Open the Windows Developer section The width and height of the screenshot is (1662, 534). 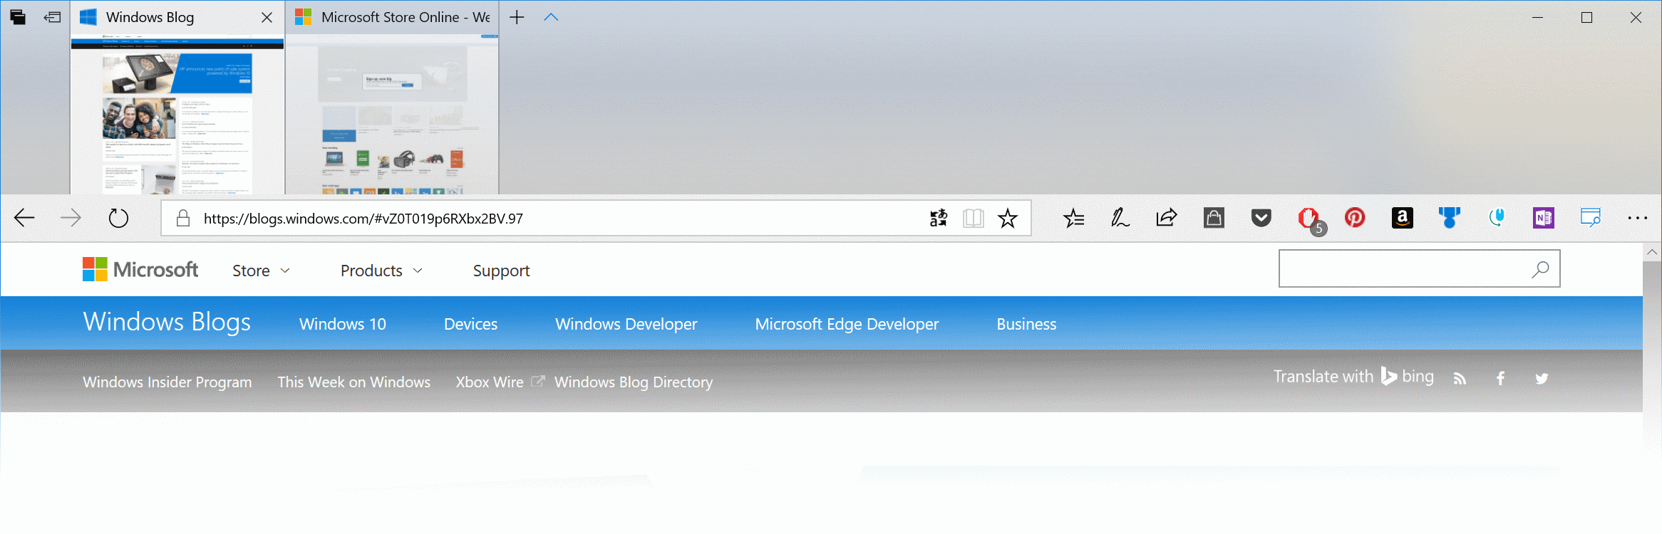(626, 324)
